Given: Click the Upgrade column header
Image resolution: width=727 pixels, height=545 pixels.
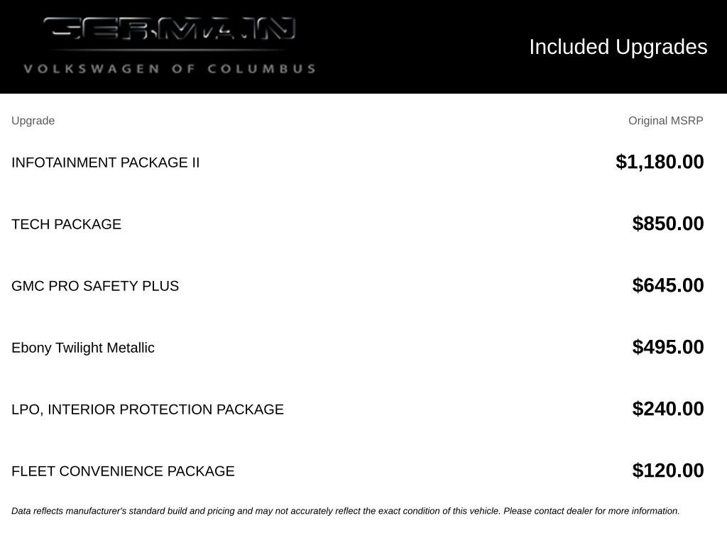Looking at the screenshot, I should pyautogui.click(x=33, y=121).
